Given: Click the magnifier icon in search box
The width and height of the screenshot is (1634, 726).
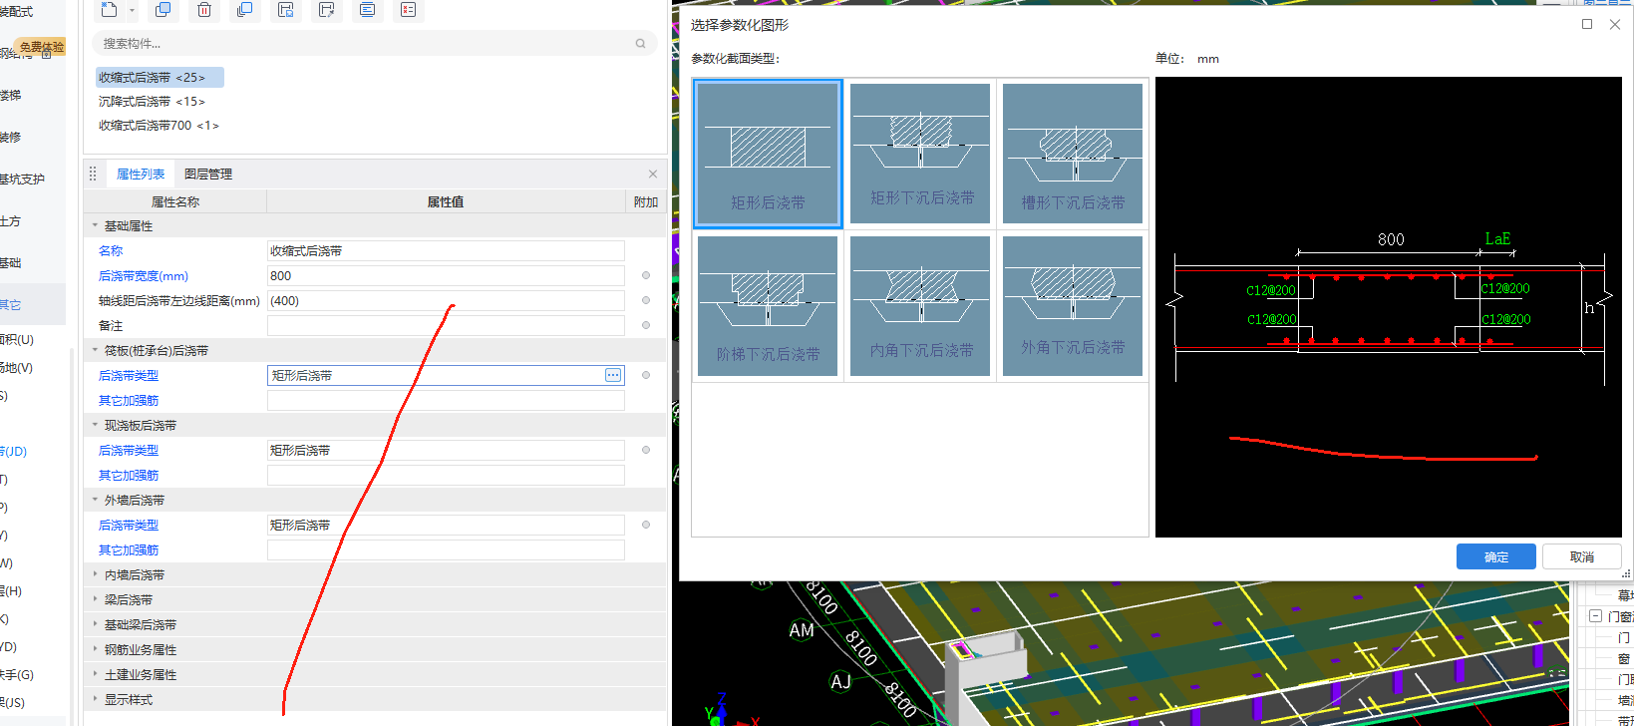Looking at the screenshot, I should tap(640, 43).
